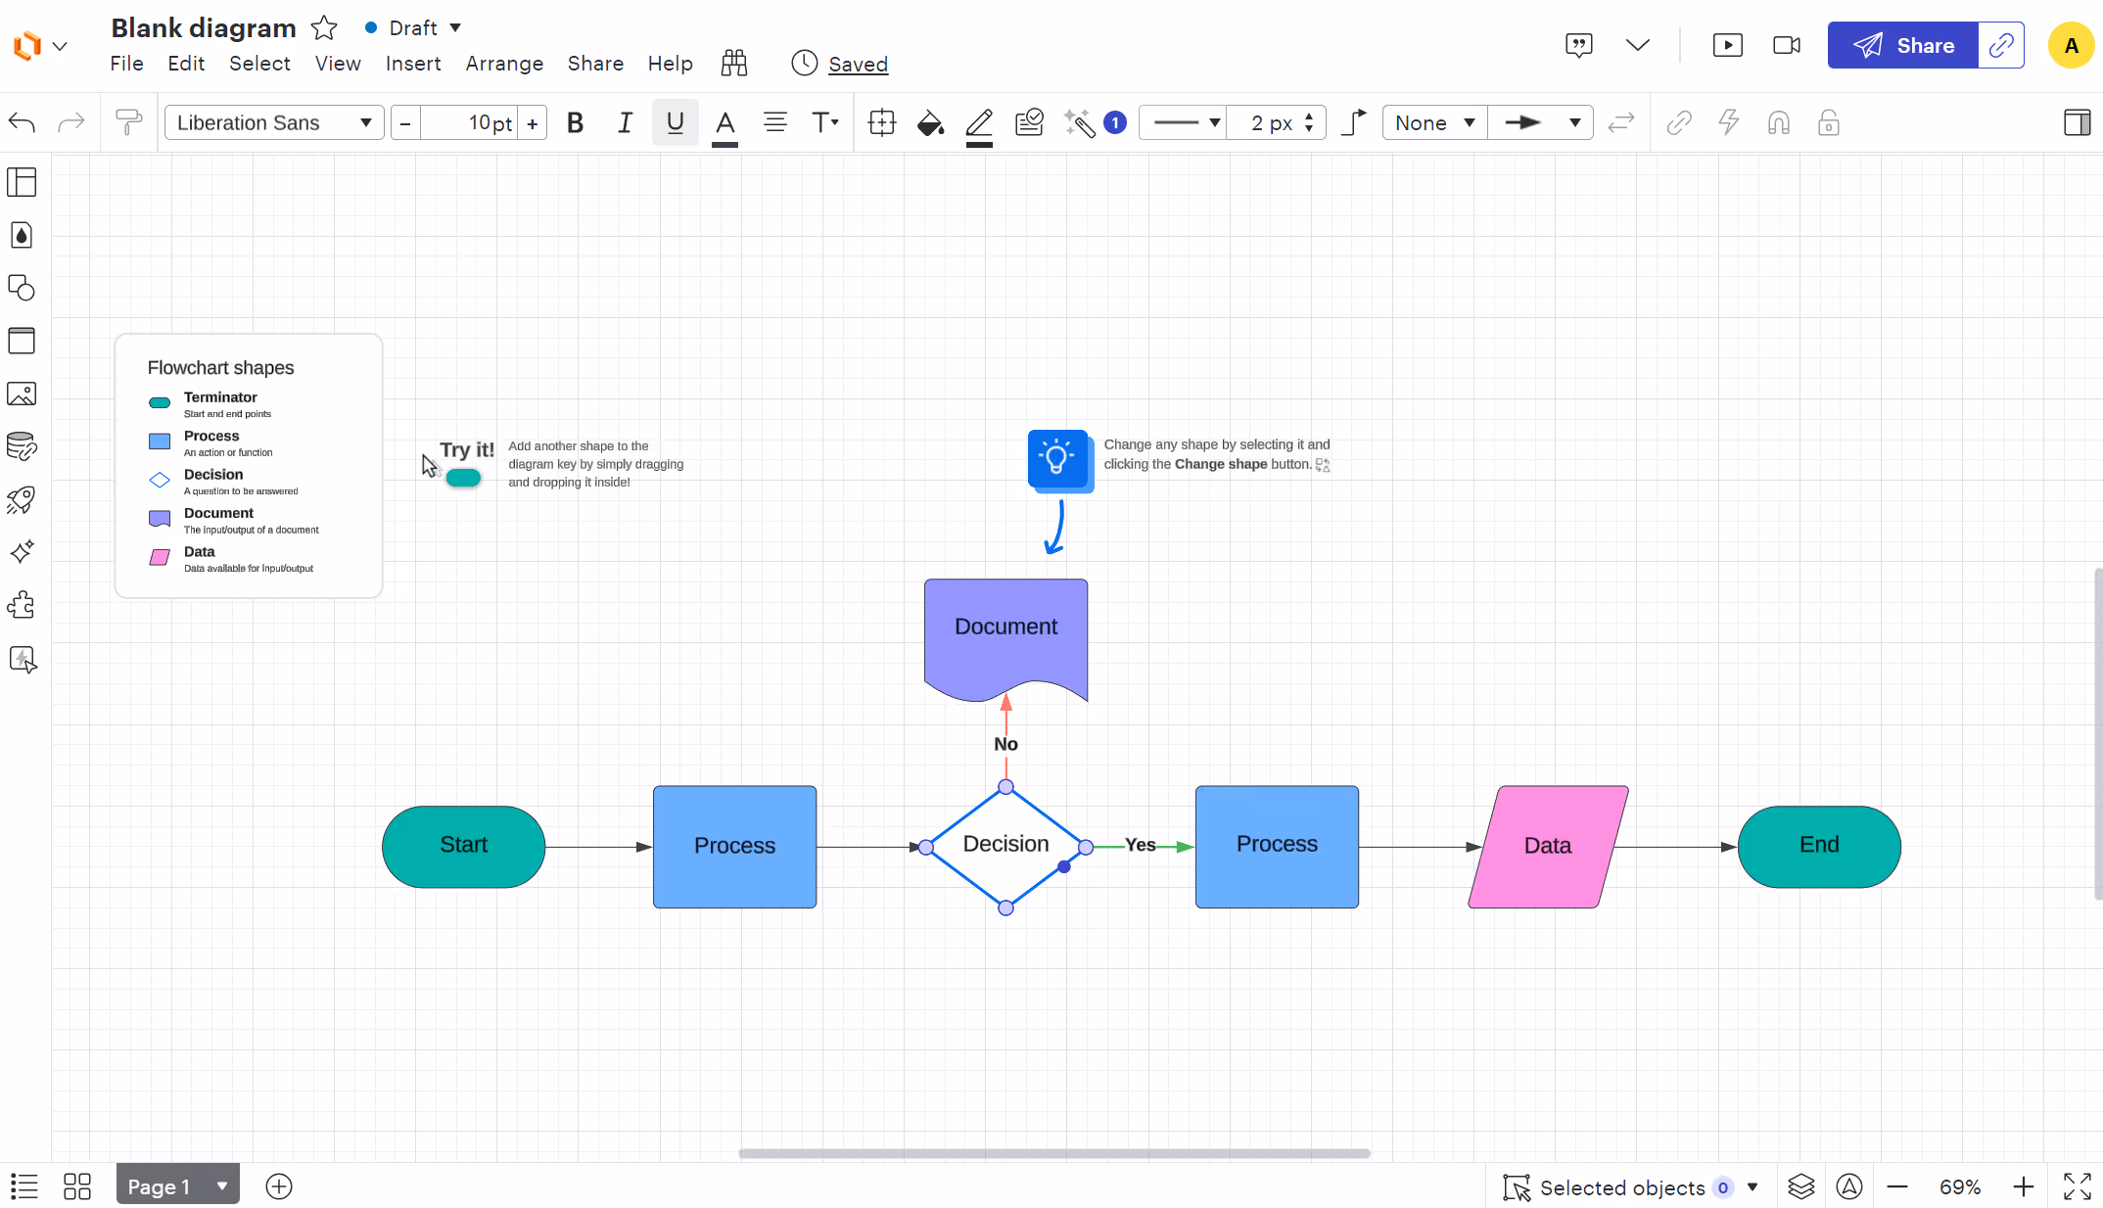2103x1208 pixels.
Task: Click the Saved status link
Action: point(858,65)
